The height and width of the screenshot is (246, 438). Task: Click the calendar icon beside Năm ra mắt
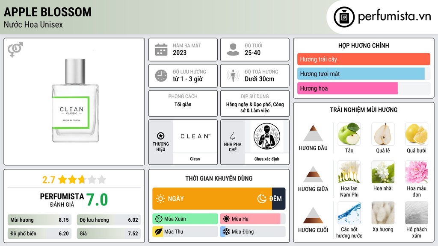161,50
